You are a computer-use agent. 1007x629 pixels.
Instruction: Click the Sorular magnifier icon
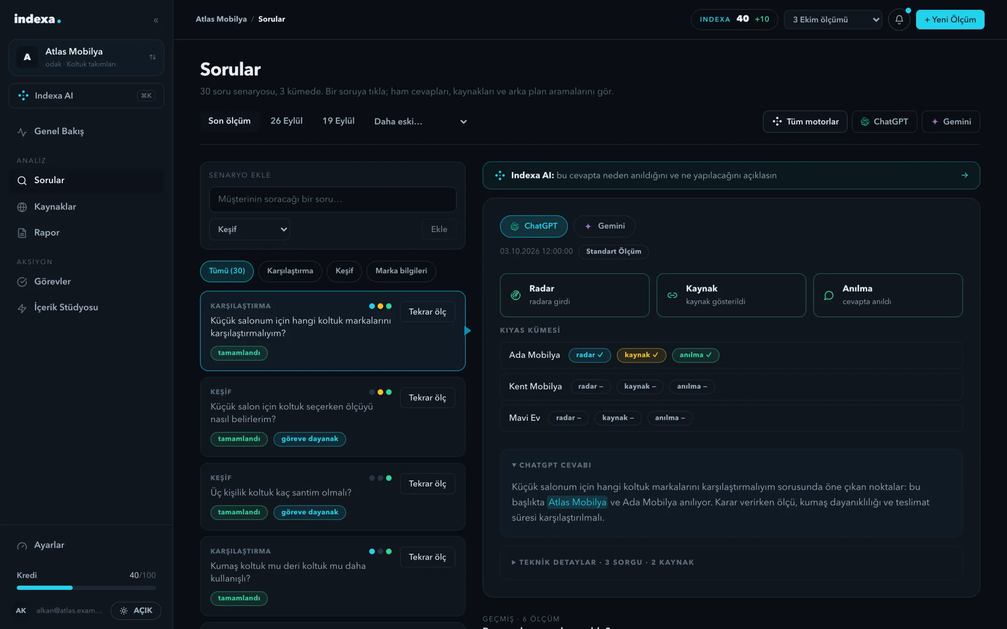click(22, 180)
